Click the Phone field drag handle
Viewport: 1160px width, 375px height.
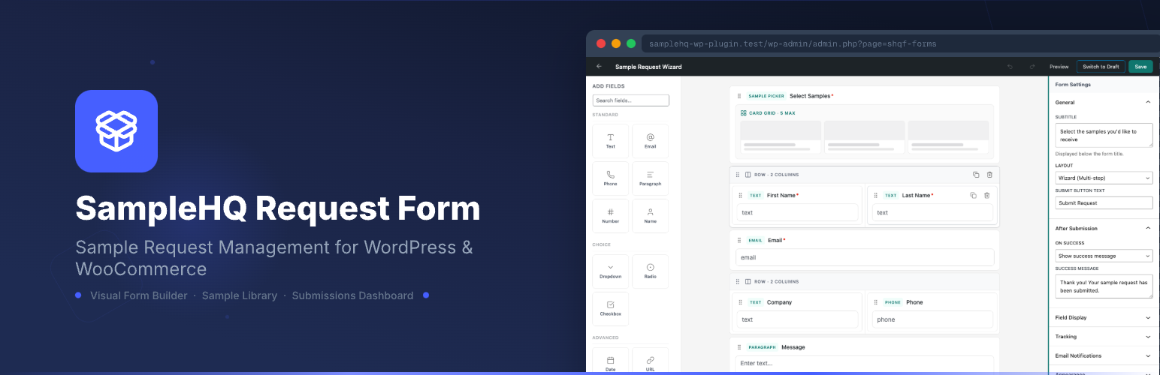(x=876, y=302)
